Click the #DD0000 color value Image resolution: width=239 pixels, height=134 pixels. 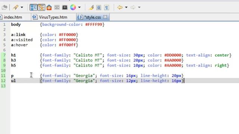tap(173, 55)
